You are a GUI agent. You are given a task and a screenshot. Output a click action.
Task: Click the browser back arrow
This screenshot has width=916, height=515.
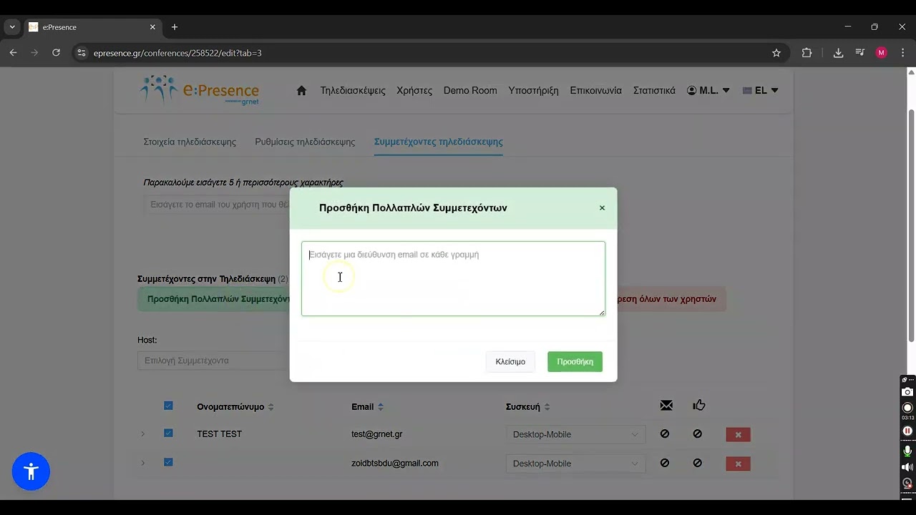pyautogui.click(x=13, y=53)
